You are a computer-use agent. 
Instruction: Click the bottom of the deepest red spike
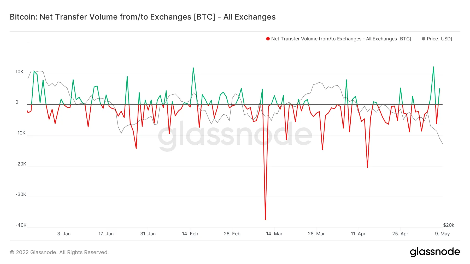click(265, 219)
